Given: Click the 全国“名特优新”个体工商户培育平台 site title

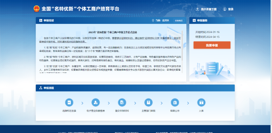Looking at the screenshot, I should 80,9.
